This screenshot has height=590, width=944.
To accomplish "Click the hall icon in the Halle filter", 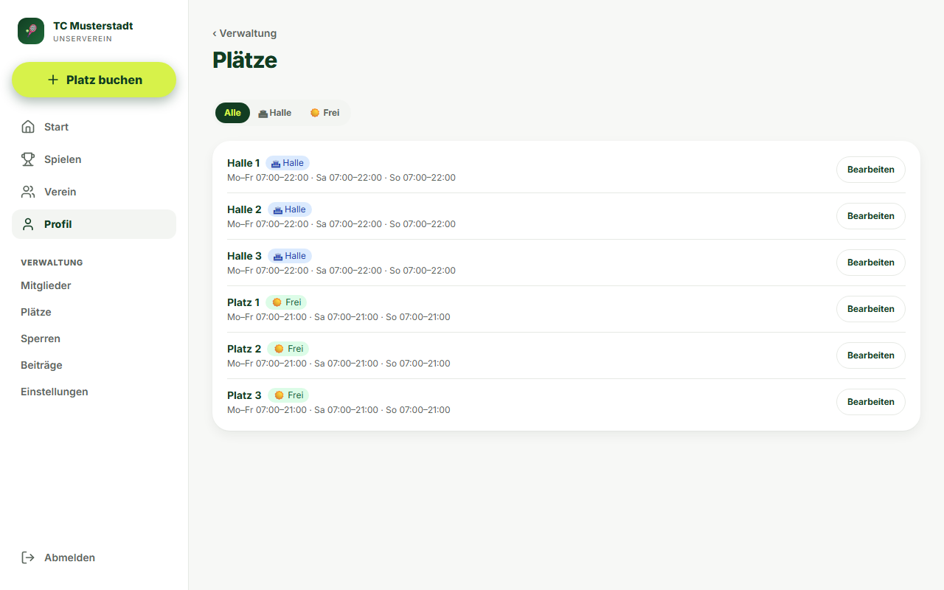I will pyautogui.click(x=263, y=114).
